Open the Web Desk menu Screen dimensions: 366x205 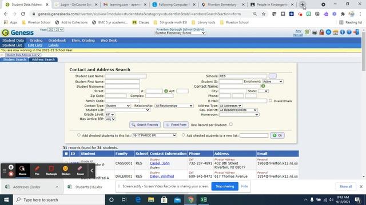(x=109, y=40)
